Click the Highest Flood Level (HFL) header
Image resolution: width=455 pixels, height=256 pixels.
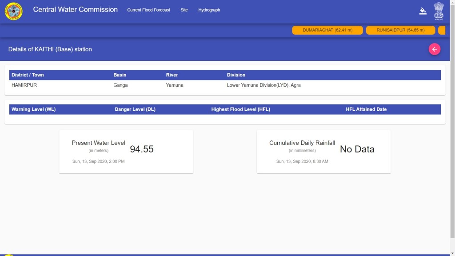[x=240, y=109]
